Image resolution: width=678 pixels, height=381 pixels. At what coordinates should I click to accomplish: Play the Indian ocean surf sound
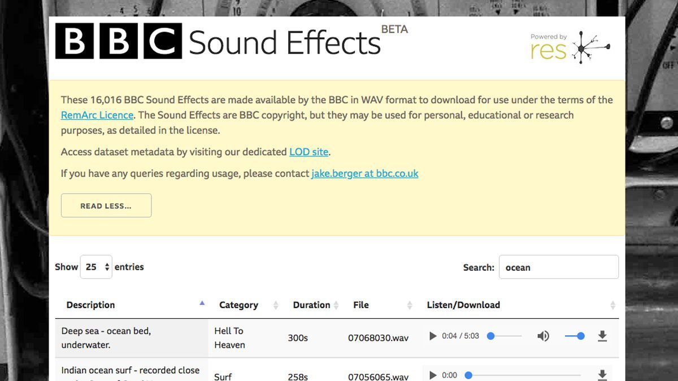click(x=433, y=375)
